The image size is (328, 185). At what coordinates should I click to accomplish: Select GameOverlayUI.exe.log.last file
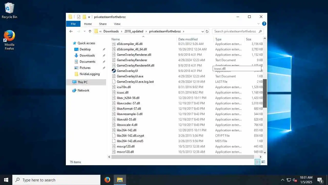pyautogui.click(x=135, y=82)
